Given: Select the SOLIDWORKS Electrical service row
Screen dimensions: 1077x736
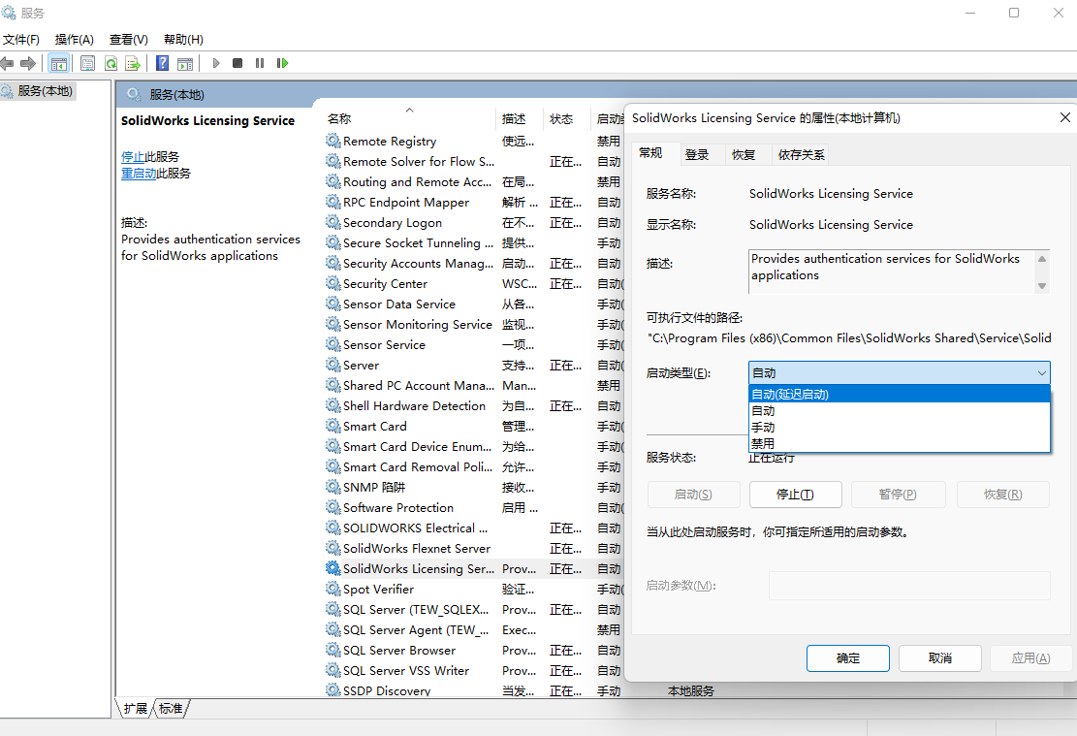Looking at the screenshot, I should 474,528.
